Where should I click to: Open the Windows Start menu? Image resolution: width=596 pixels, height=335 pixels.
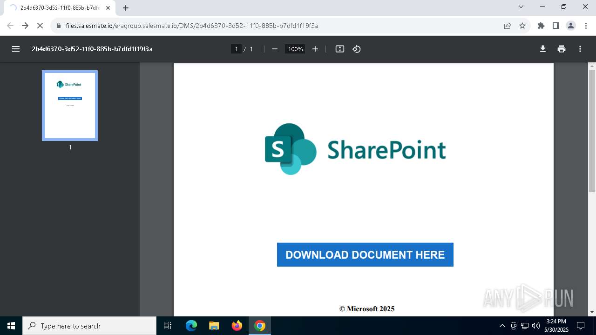coord(11,326)
